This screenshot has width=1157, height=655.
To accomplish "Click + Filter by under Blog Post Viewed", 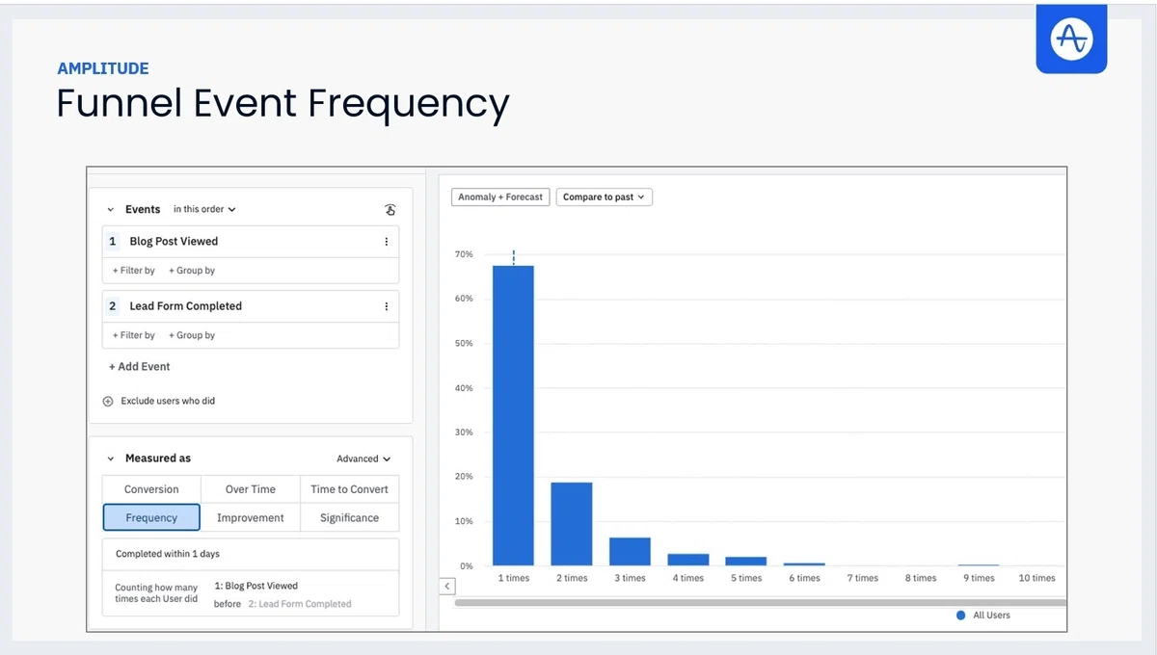I will (x=134, y=271).
